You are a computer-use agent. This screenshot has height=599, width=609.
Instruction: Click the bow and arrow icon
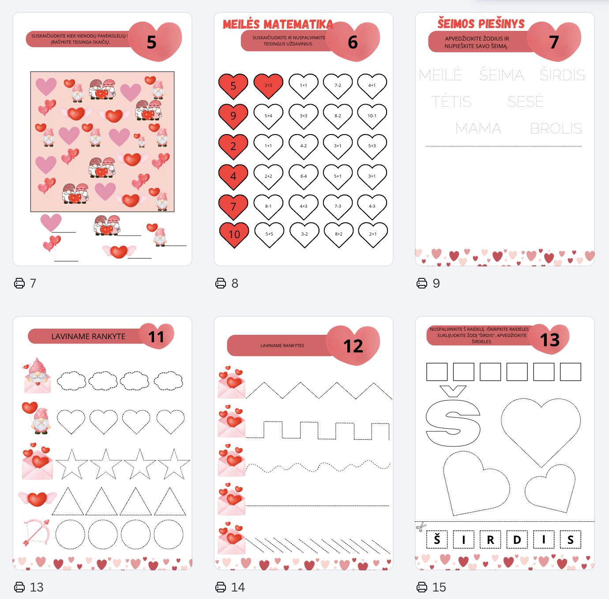[x=36, y=532]
